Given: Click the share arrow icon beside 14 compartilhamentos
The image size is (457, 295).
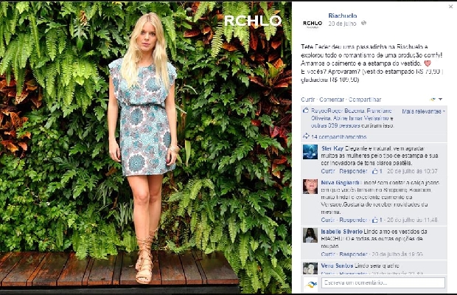Looking at the screenshot, I should (x=306, y=136).
